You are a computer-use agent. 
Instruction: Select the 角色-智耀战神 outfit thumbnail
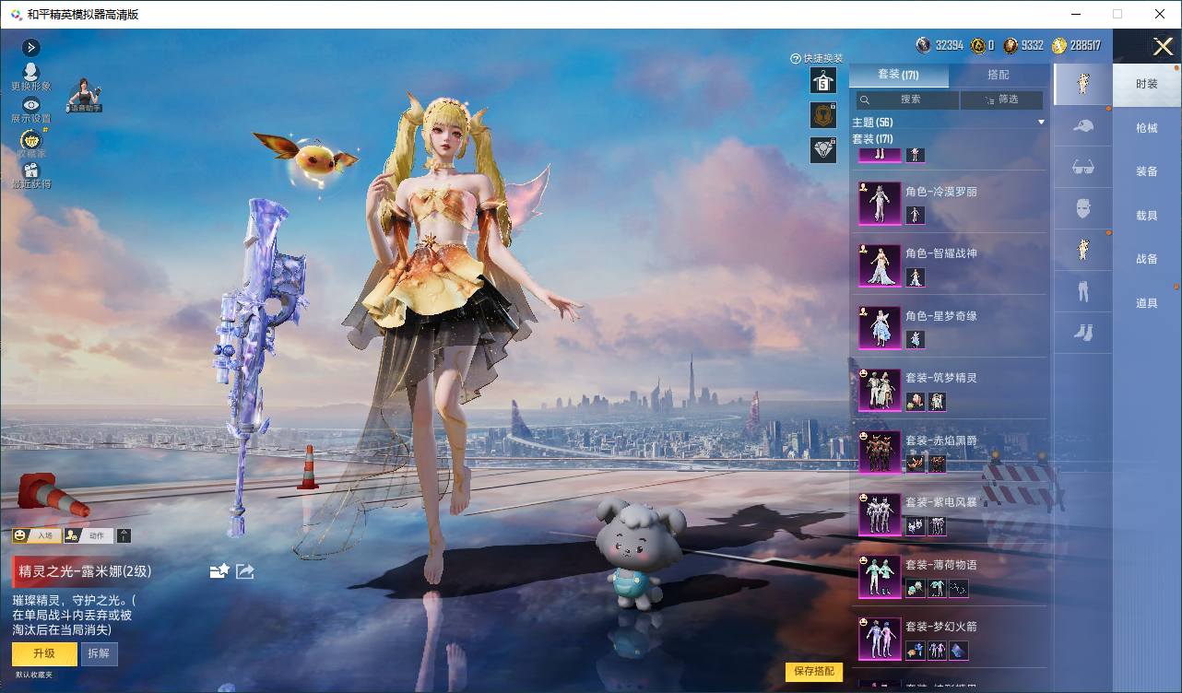pyautogui.click(x=880, y=265)
